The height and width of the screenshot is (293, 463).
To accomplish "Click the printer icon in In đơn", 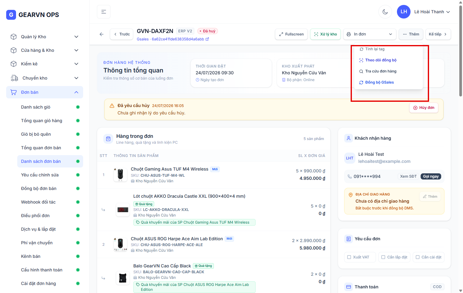I will pyautogui.click(x=349, y=34).
